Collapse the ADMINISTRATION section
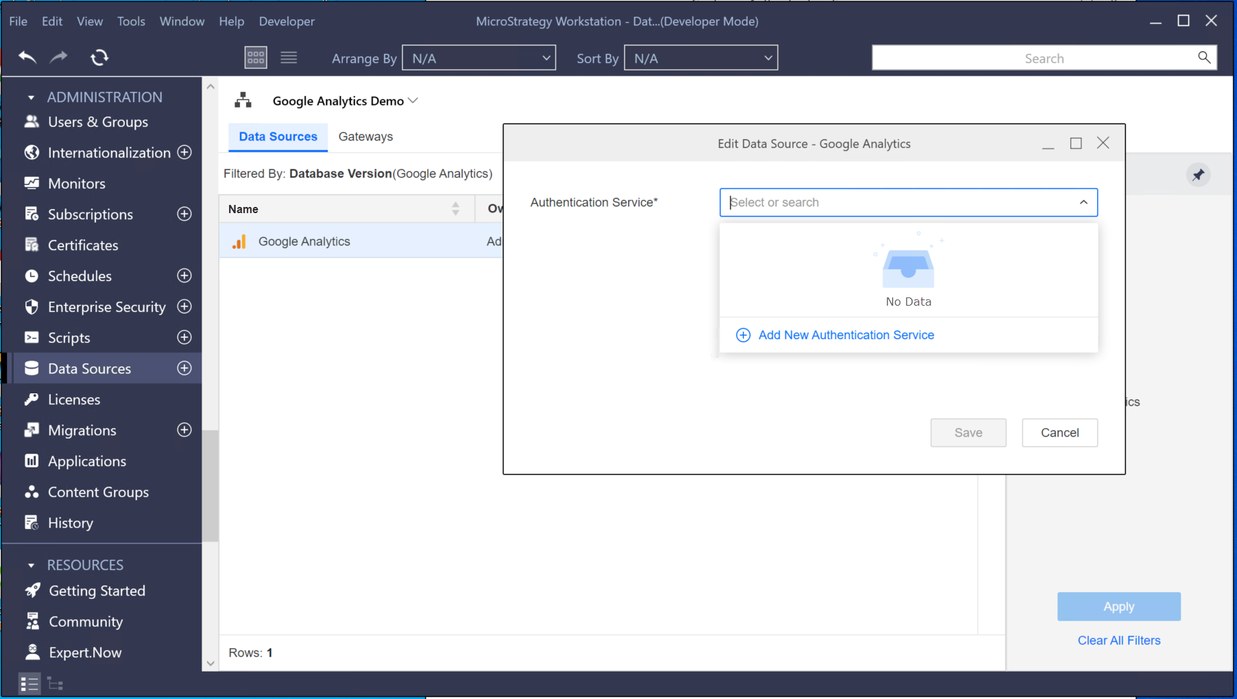The image size is (1237, 699). (x=31, y=97)
